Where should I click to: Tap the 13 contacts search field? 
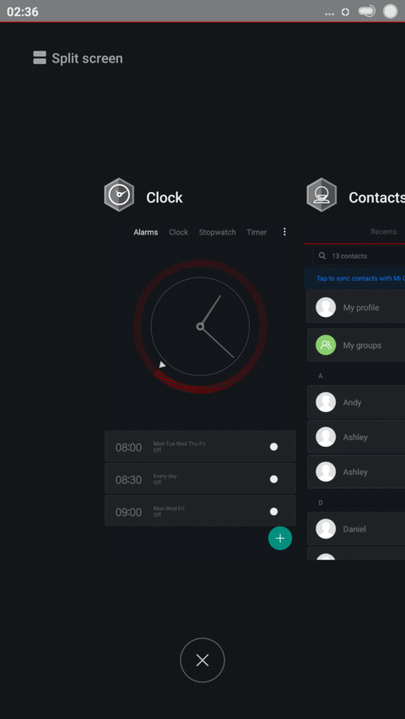pyautogui.click(x=359, y=256)
